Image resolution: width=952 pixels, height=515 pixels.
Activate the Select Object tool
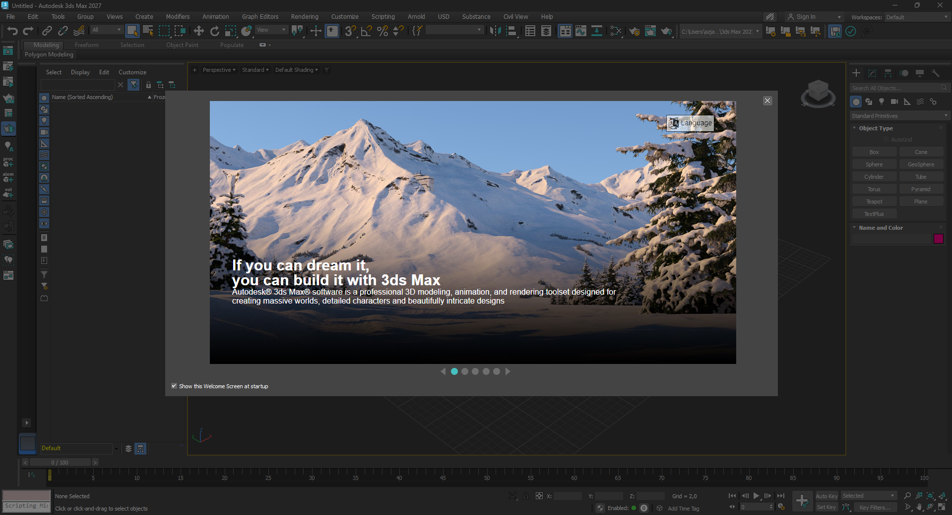coord(132,31)
